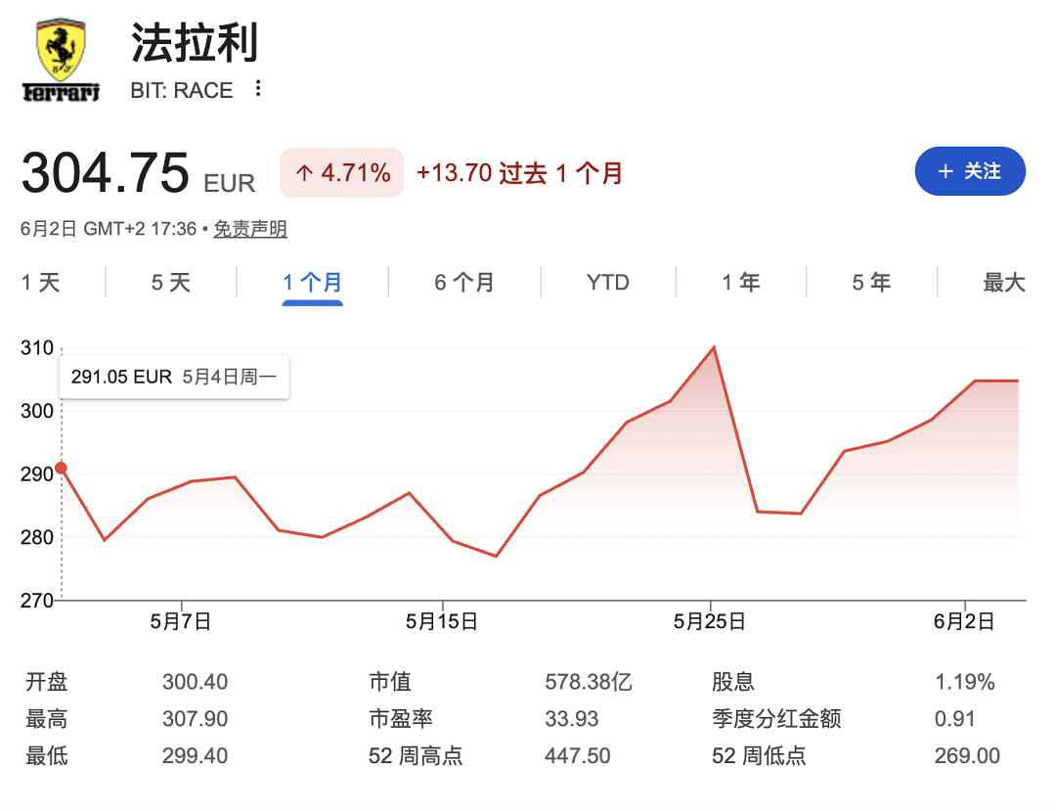Click the 市值 value 578.38亿
Viewport: 1056px width, 811px height.
pyautogui.click(x=589, y=682)
